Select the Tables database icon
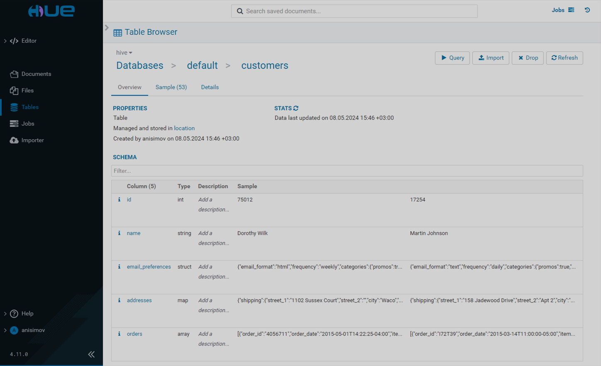601x366 pixels. pos(14,107)
